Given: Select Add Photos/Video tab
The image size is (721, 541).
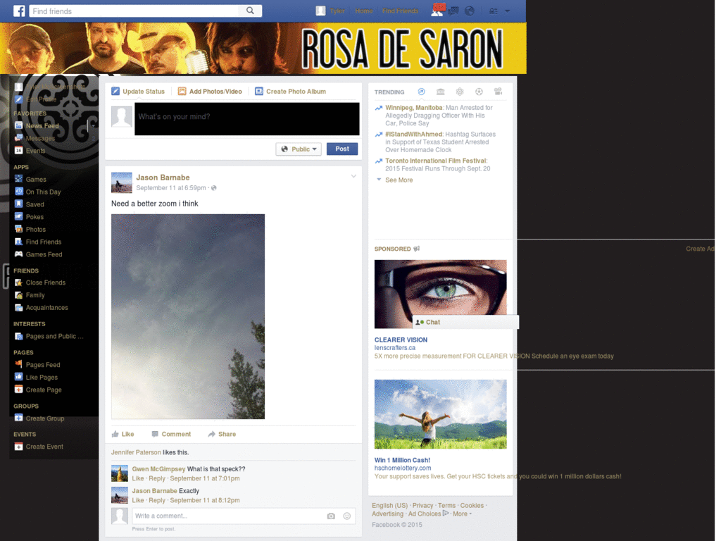Looking at the screenshot, I should [x=210, y=91].
